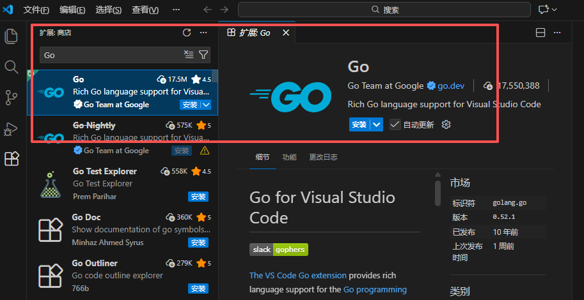Open the Explorer view in activity bar

coord(12,36)
